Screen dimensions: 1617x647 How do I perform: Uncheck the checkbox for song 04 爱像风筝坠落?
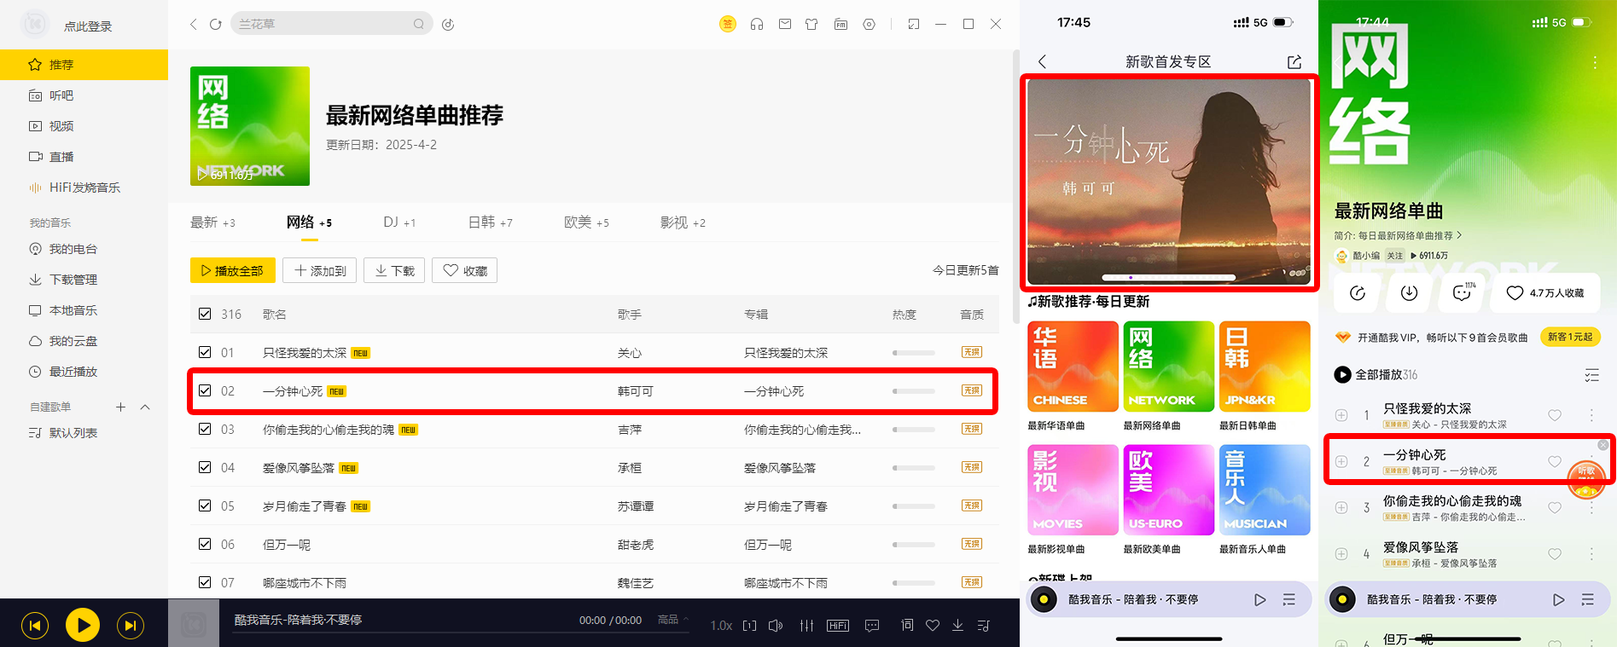click(205, 467)
